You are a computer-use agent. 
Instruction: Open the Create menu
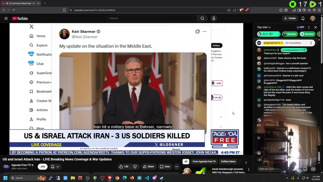coord(290,18)
